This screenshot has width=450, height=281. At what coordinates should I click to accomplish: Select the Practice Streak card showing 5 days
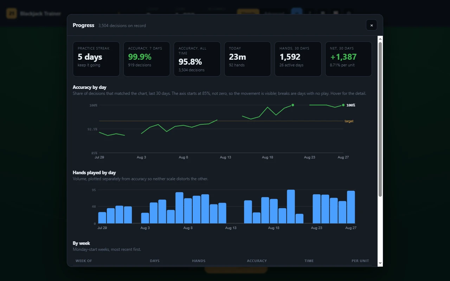tap(96, 59)
